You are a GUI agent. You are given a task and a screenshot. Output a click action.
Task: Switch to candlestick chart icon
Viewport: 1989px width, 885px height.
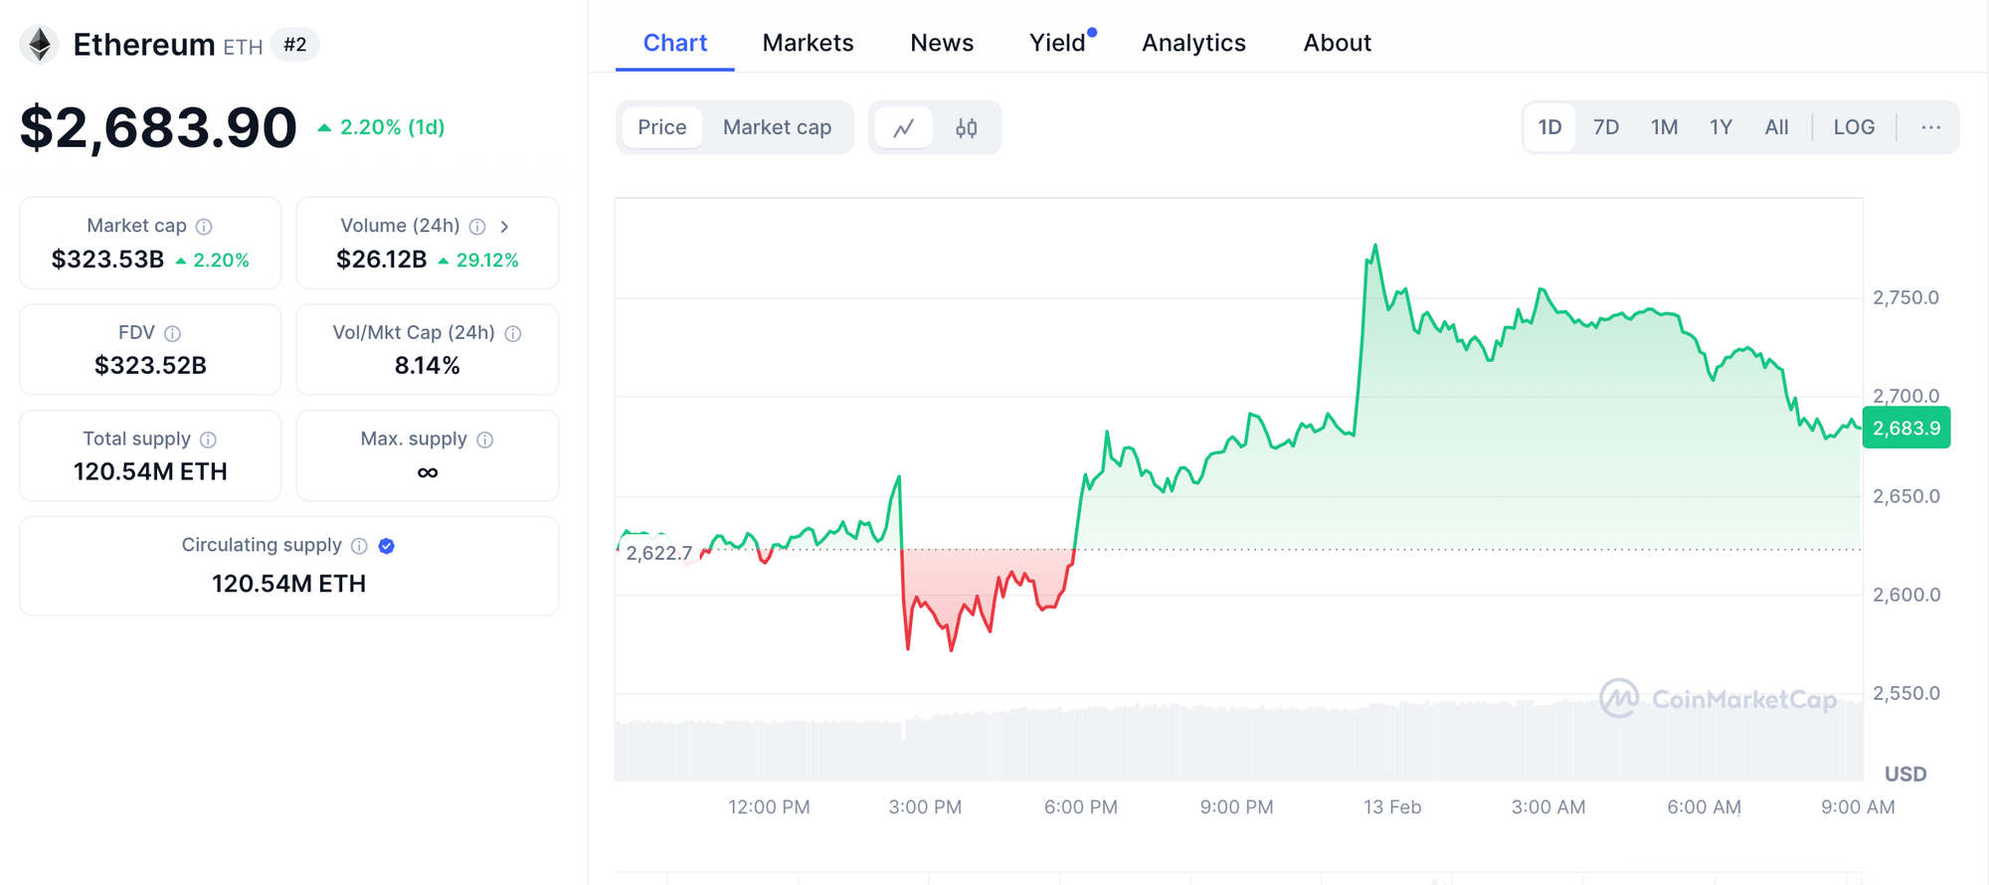(x=966, y=128)
